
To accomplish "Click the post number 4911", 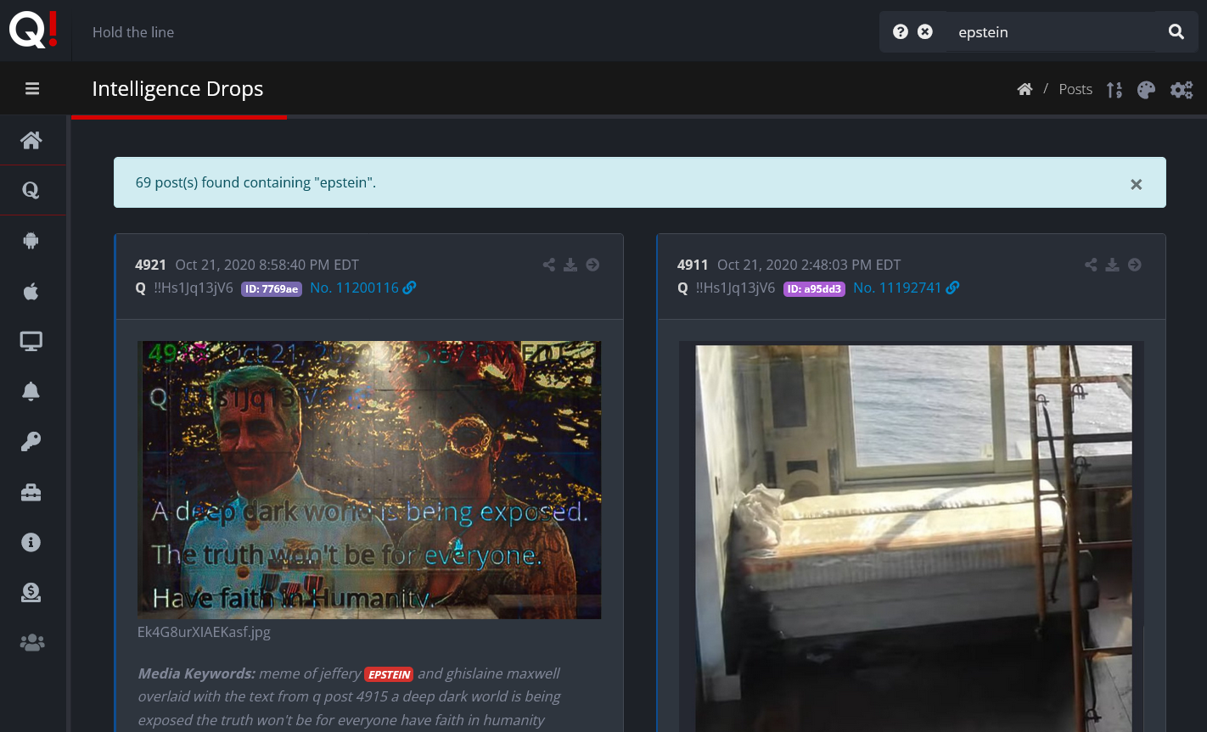I will pyautogui.click(x=693, y=265).
